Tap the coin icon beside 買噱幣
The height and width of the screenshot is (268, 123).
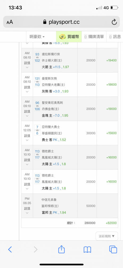[63, 36]
